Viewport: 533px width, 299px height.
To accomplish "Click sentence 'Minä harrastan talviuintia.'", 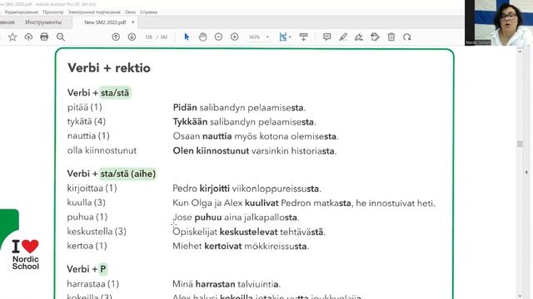I will coord(227,284).
